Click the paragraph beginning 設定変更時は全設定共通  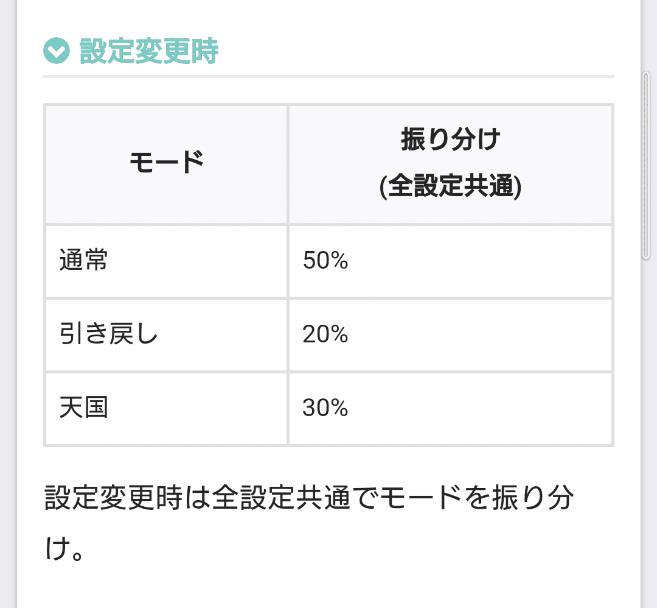309,522
